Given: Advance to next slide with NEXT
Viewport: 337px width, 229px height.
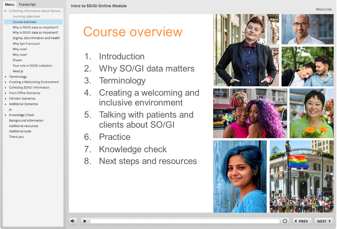Looking at the screenshot, I should pos(324,221).
